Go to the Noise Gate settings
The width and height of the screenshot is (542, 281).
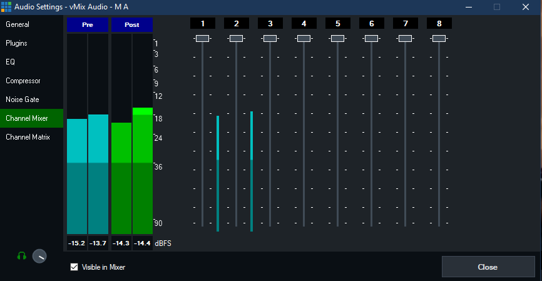pyautogui.click(x=23, y=100)
